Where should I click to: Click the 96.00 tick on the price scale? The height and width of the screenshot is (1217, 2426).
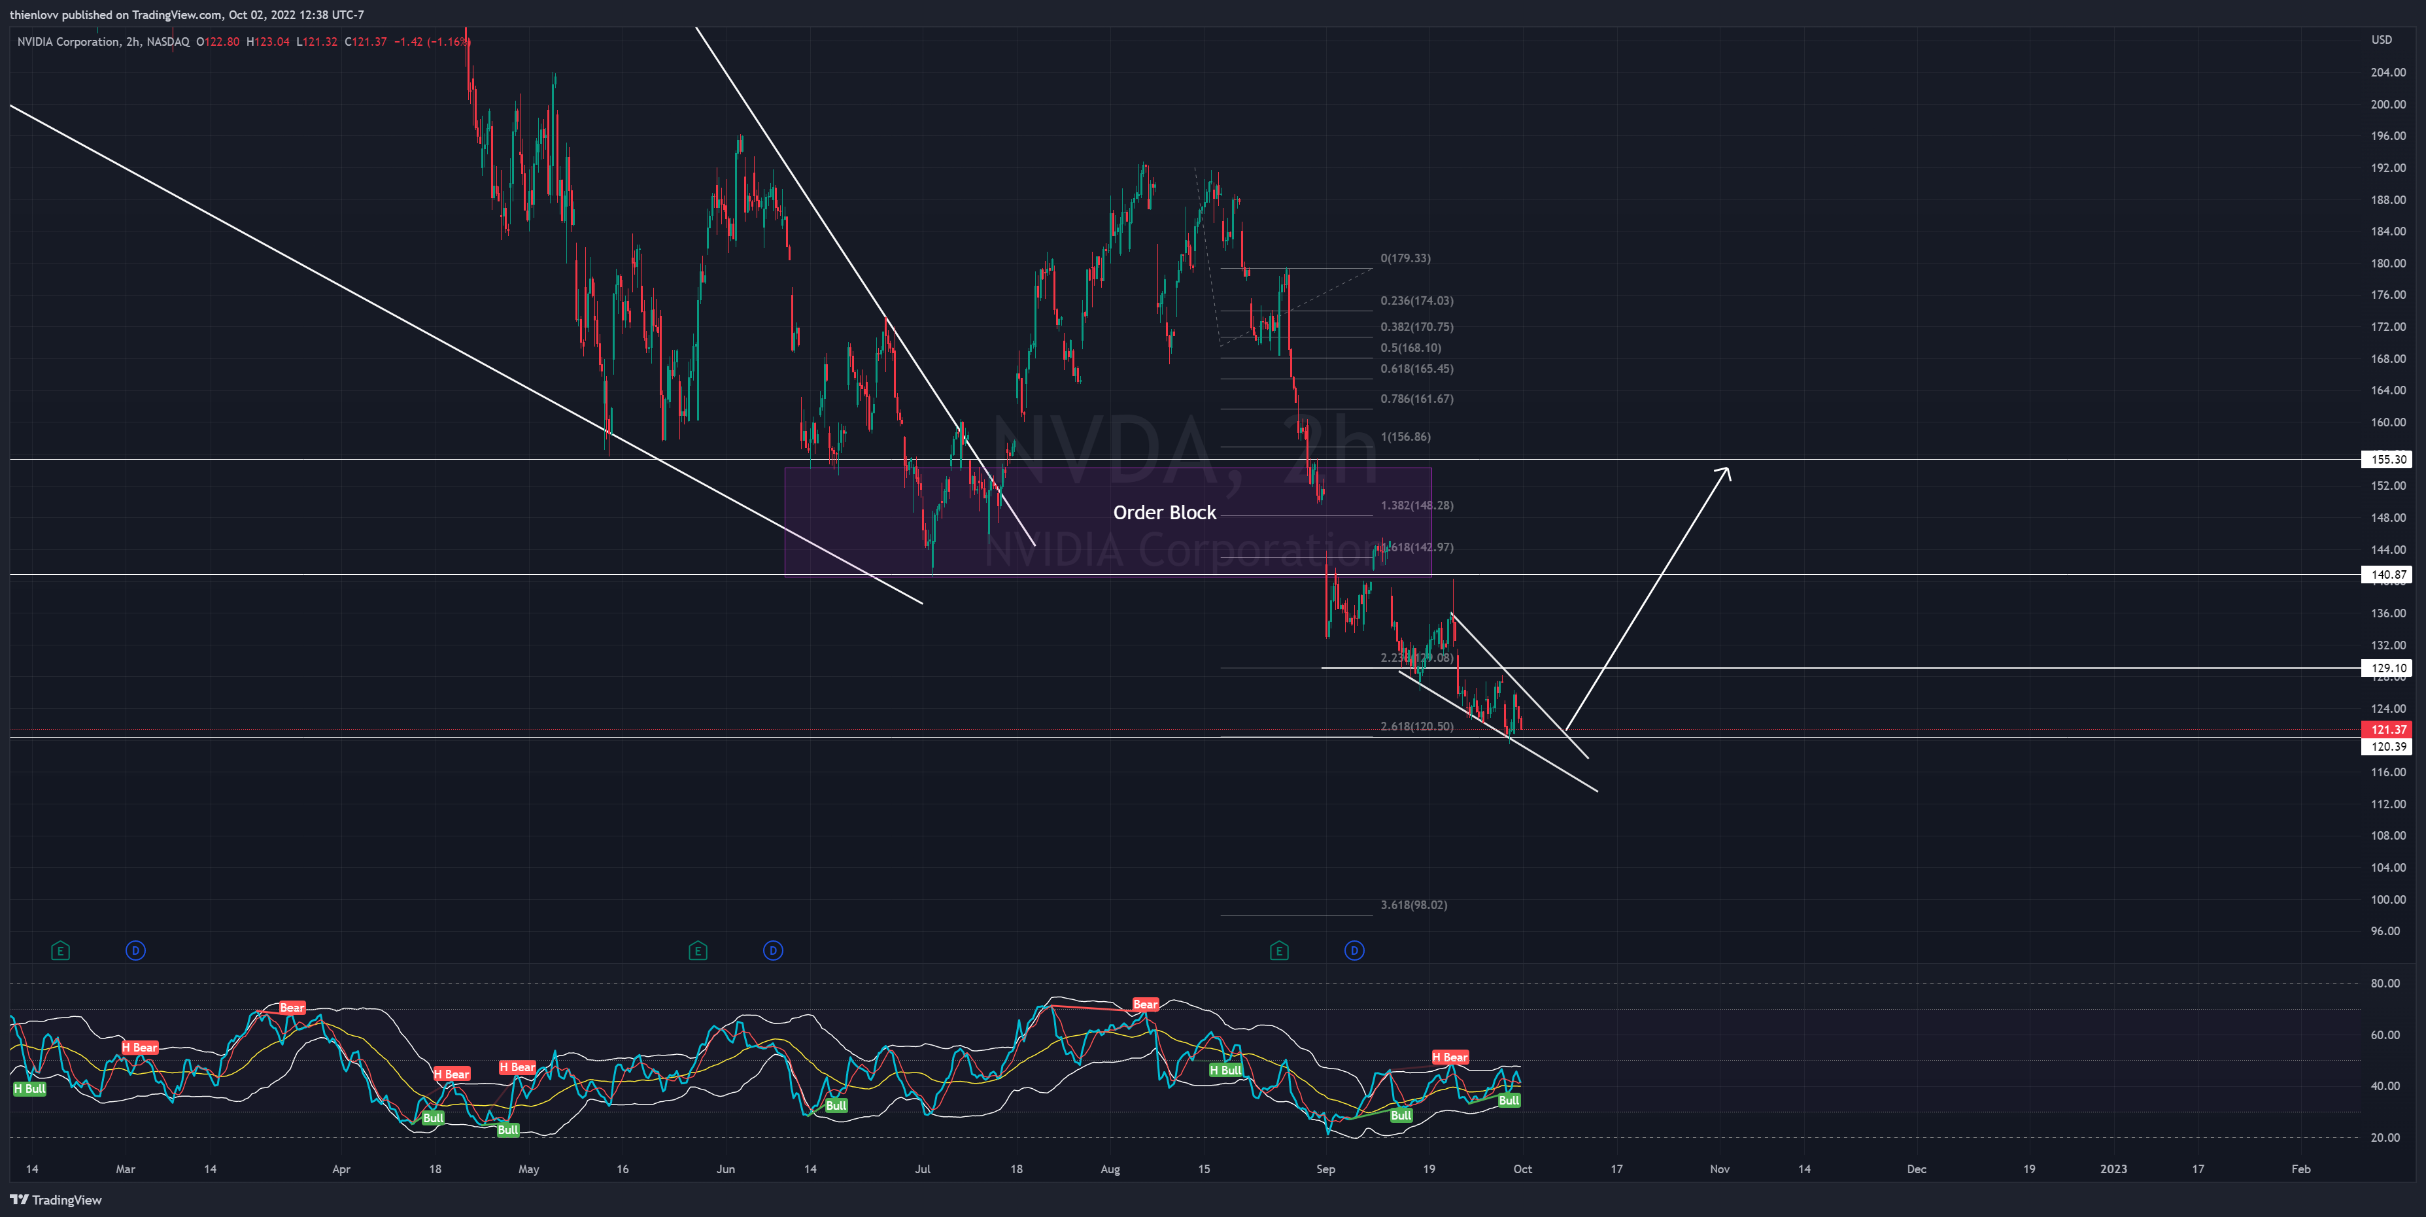point(2385,931)
